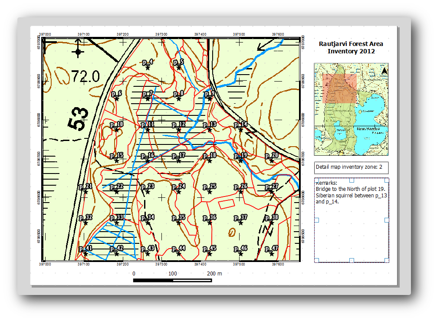Click the north arrow in the overview map

point(384,71)
